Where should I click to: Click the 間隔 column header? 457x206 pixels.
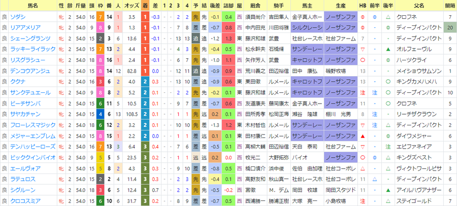tap(450, 6)
